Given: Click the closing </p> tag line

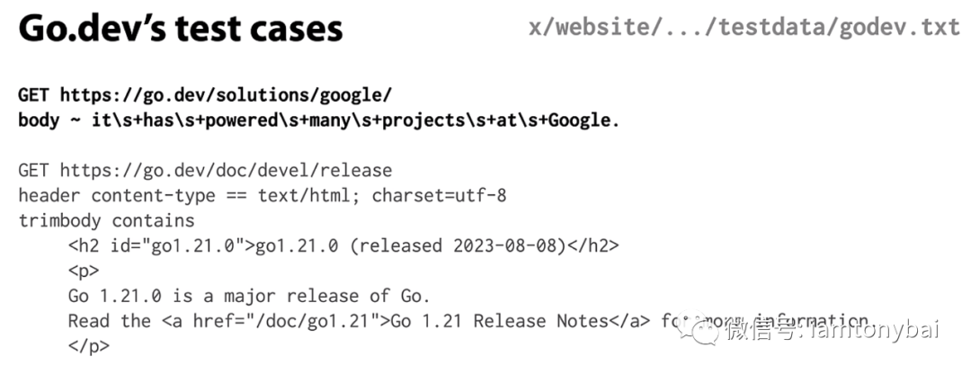Looking at the screenshot, I should (88, 345).
